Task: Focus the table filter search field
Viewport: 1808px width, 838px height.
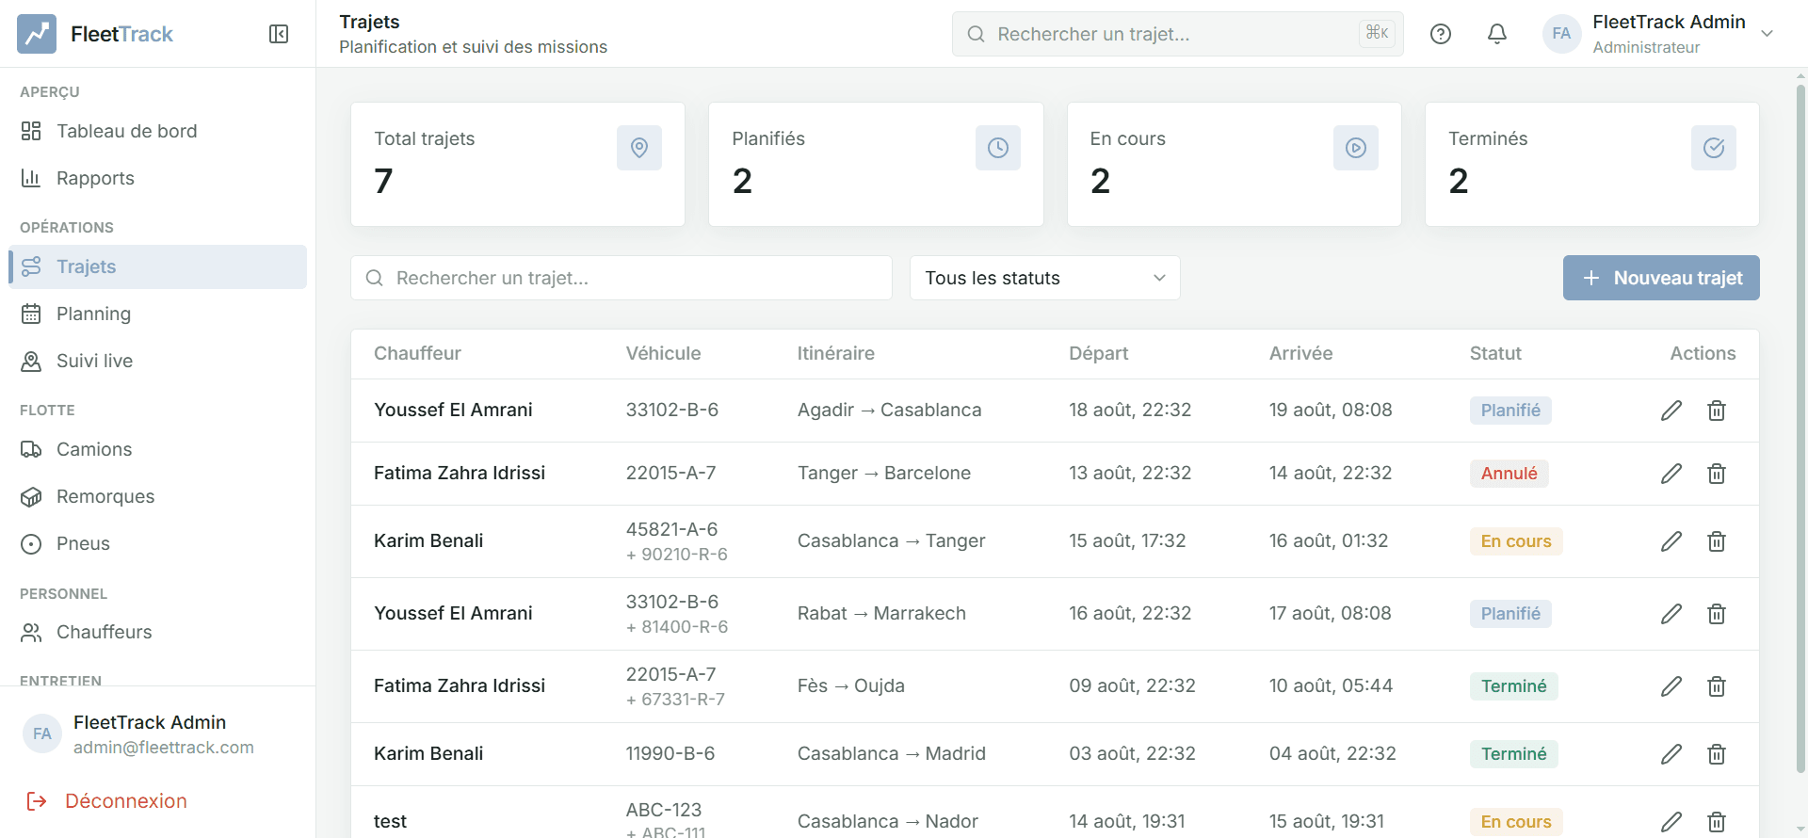Action: click(621, 278)
